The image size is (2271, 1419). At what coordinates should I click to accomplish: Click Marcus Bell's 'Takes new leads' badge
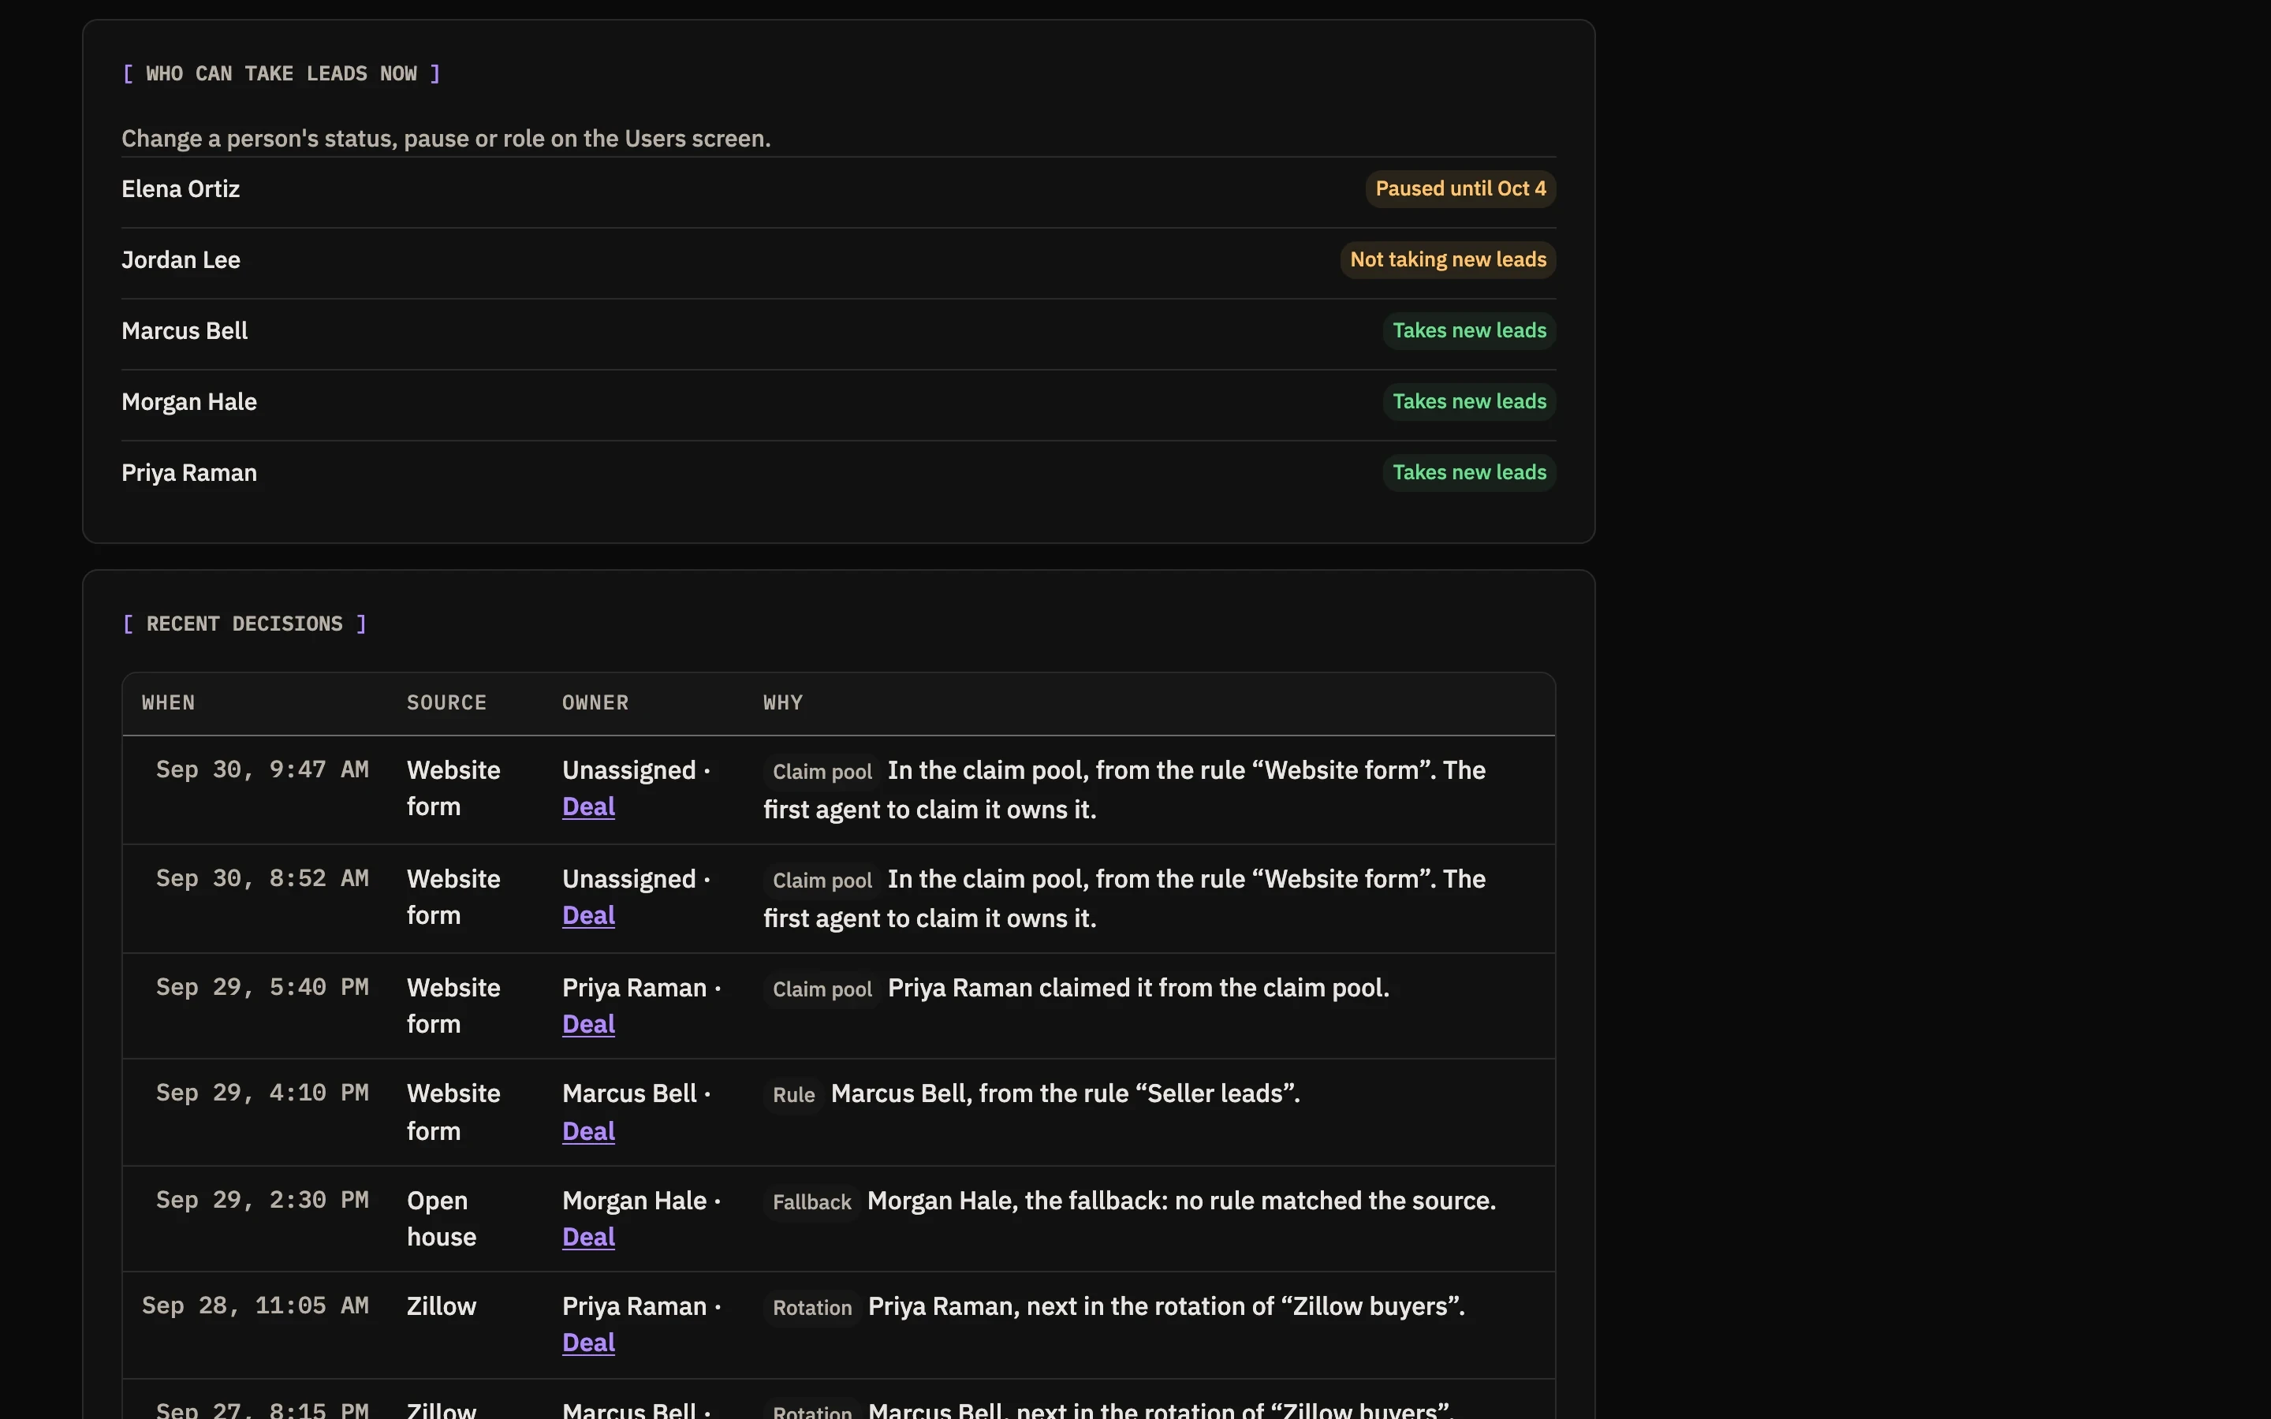[1470, 331]
